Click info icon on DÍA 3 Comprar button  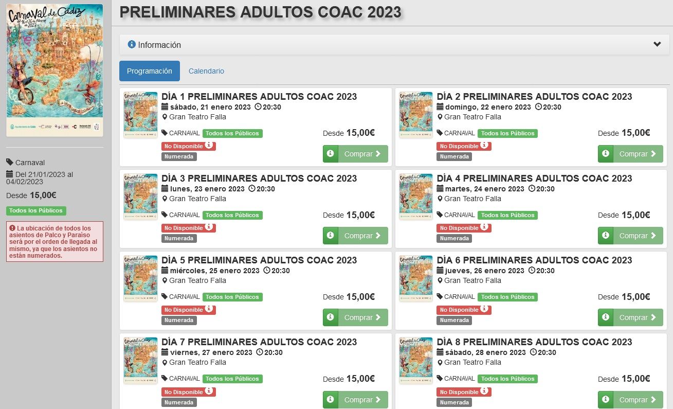[331, 236]
